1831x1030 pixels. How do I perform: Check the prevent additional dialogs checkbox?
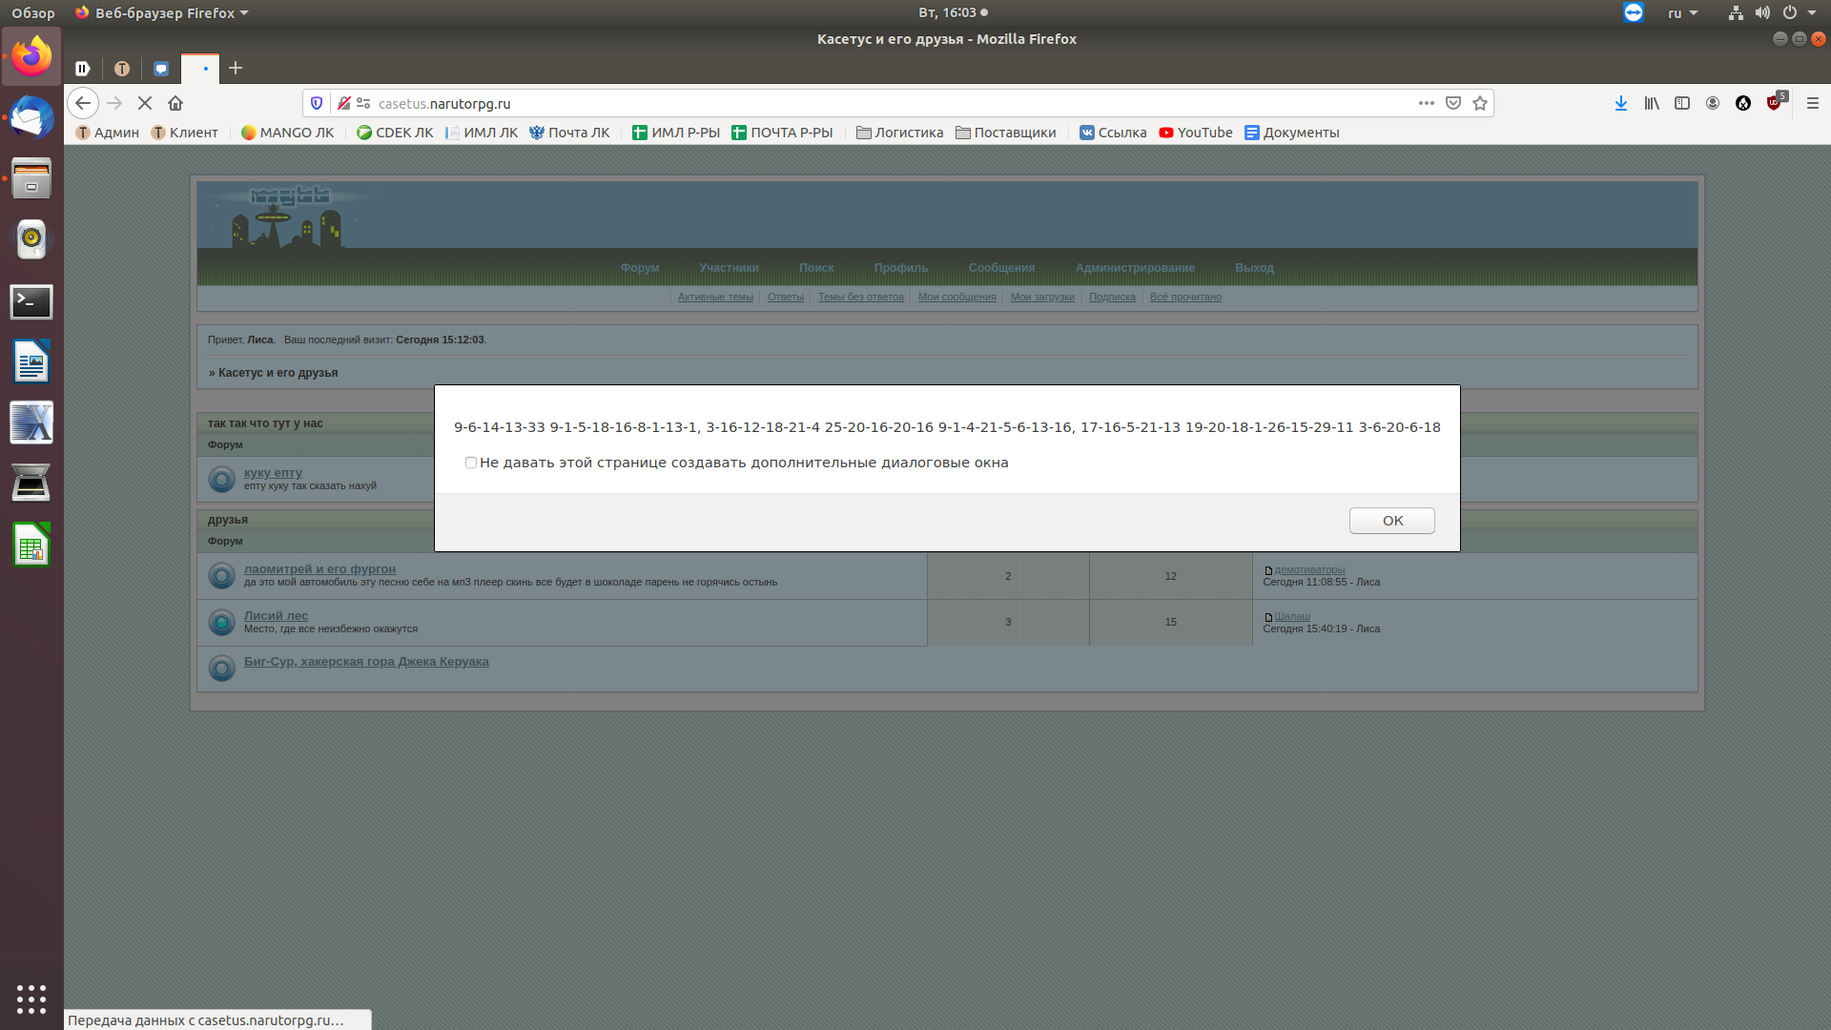470,463
